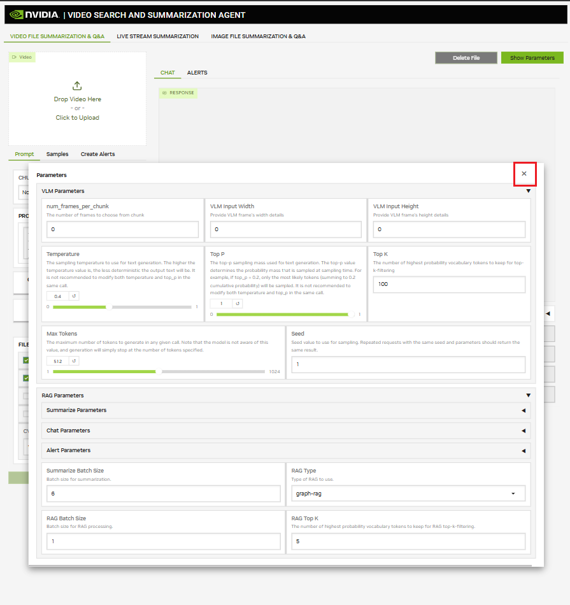
Task: Expand the Alert Parameters section
Action: (524, 451)
